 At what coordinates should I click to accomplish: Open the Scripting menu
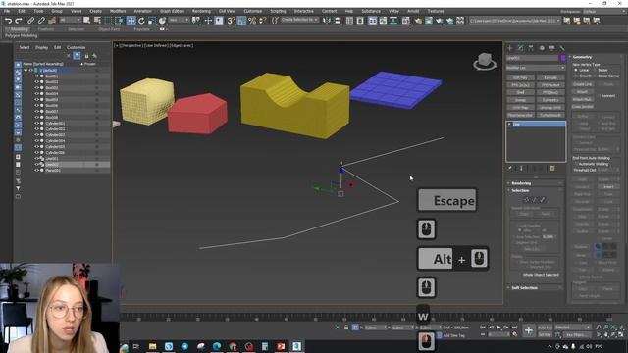point(278,11)
